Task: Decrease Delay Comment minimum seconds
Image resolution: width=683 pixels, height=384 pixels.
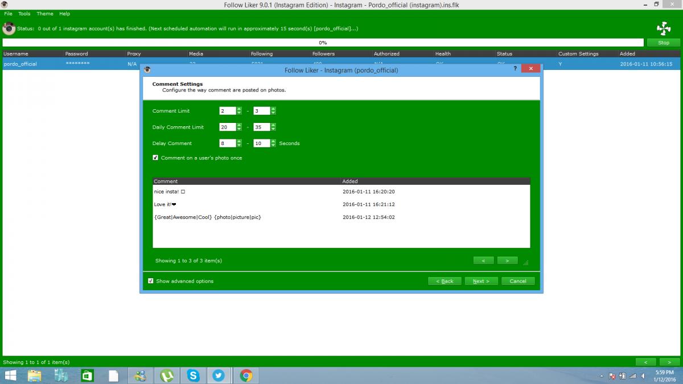Action: pos(239,145)
